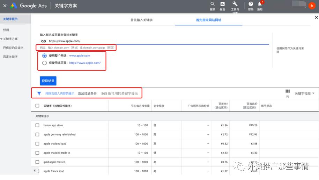Click exclude adult ideas filter link
Viewport: 319px width, 180px height.
click(x=60, y=93)
